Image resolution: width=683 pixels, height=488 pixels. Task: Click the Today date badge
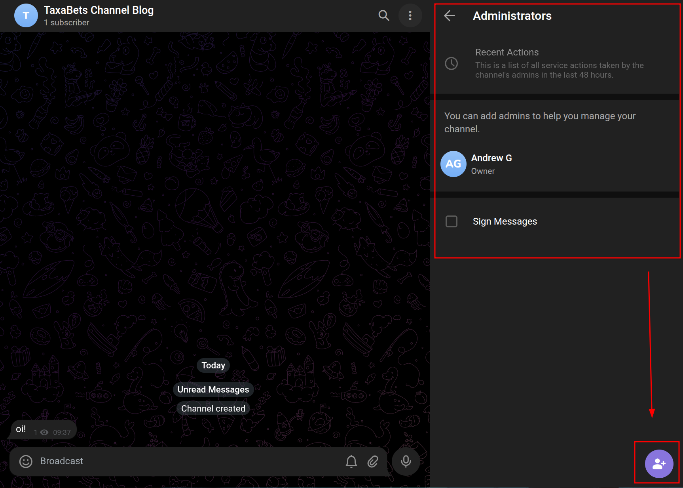point(213,365)
